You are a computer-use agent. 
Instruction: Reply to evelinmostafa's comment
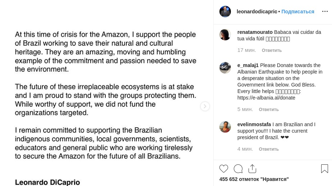coord(269,149)
